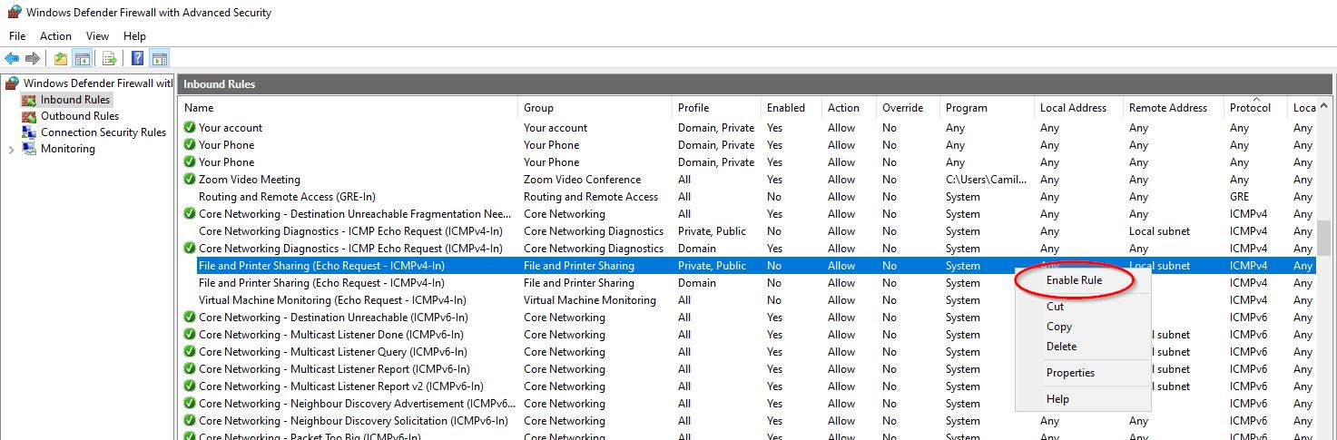Viewport: 1337px width, 440px height.
Task: Sort by the Remote Address column header
Action: (1173, 108)
